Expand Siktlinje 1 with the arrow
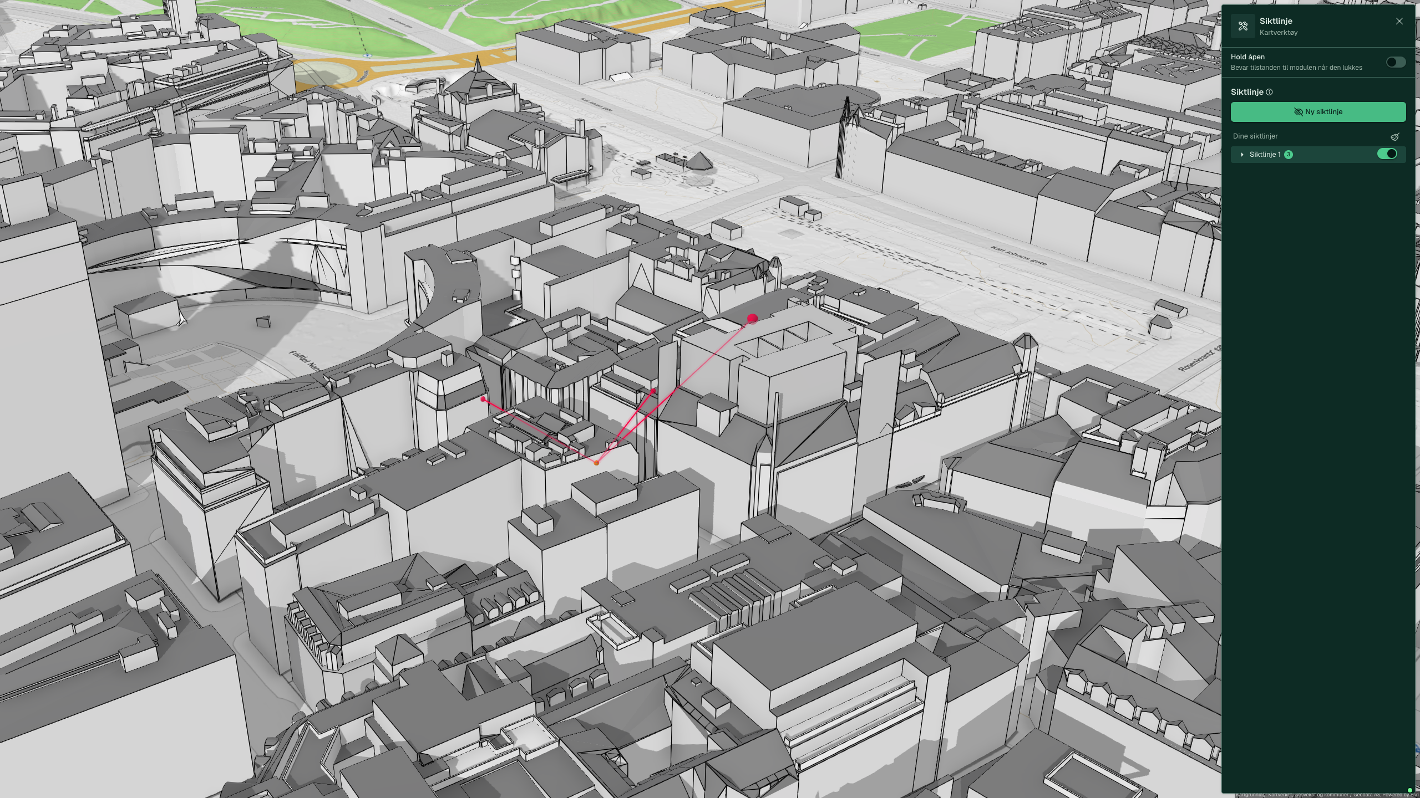 (x=1242, y=155)
